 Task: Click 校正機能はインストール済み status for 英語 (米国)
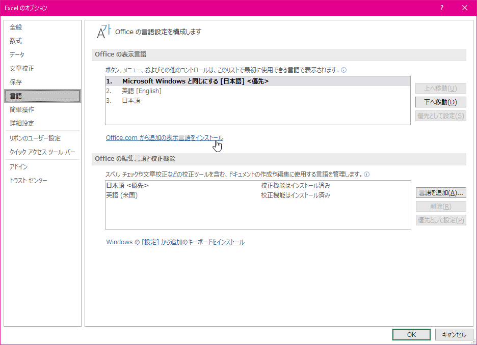pos(296,195)
